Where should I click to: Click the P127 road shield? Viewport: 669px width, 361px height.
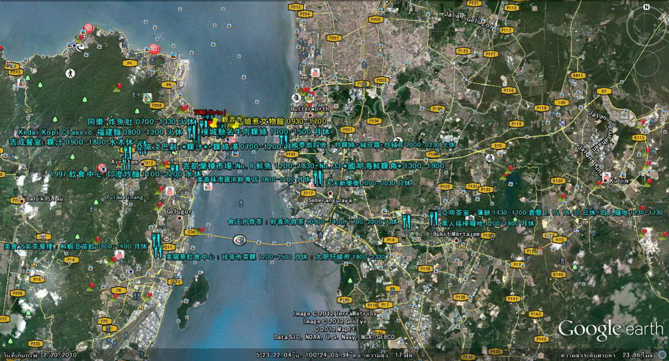tap(491, 54)
